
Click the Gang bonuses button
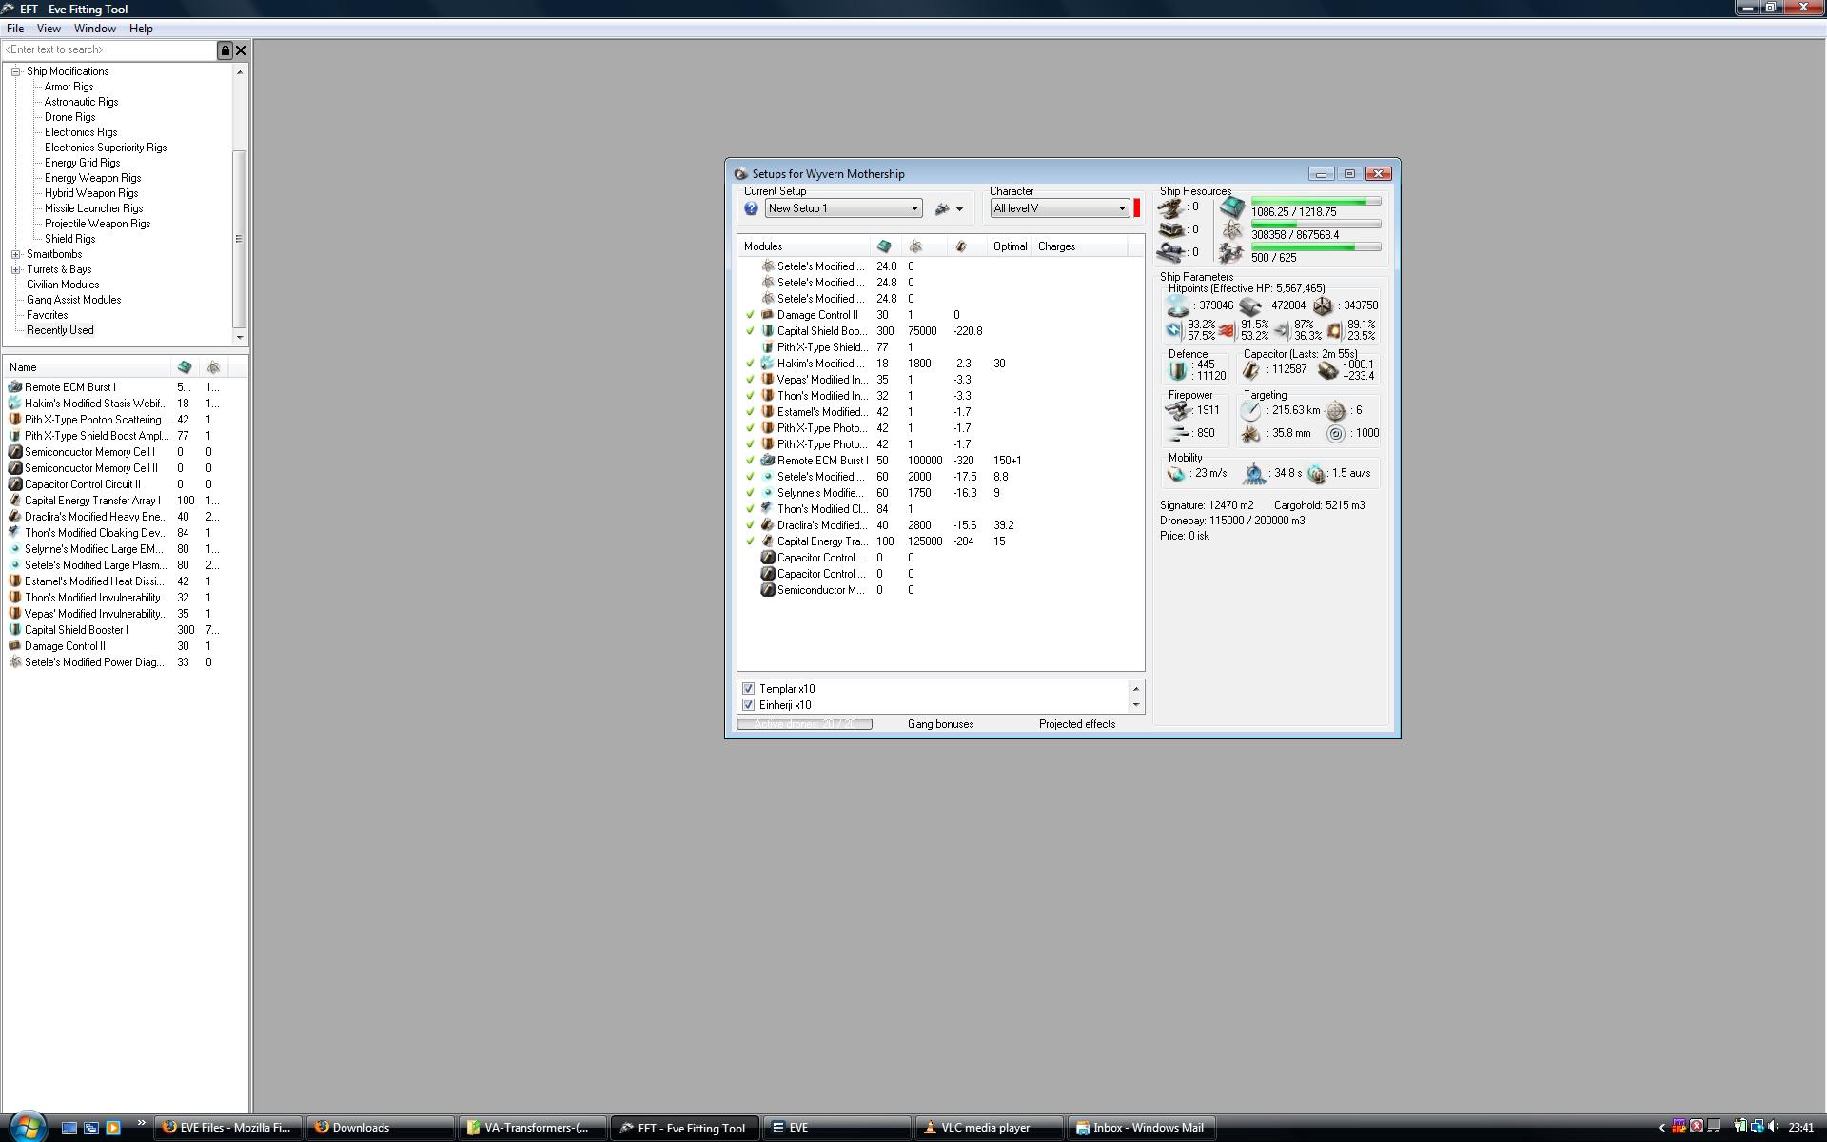pos(940,724)
